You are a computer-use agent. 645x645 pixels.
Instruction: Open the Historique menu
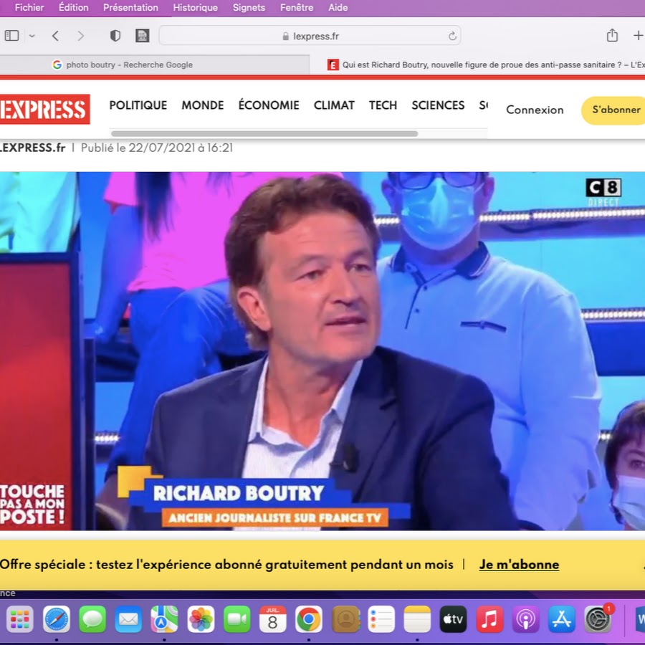click(195, 7)
